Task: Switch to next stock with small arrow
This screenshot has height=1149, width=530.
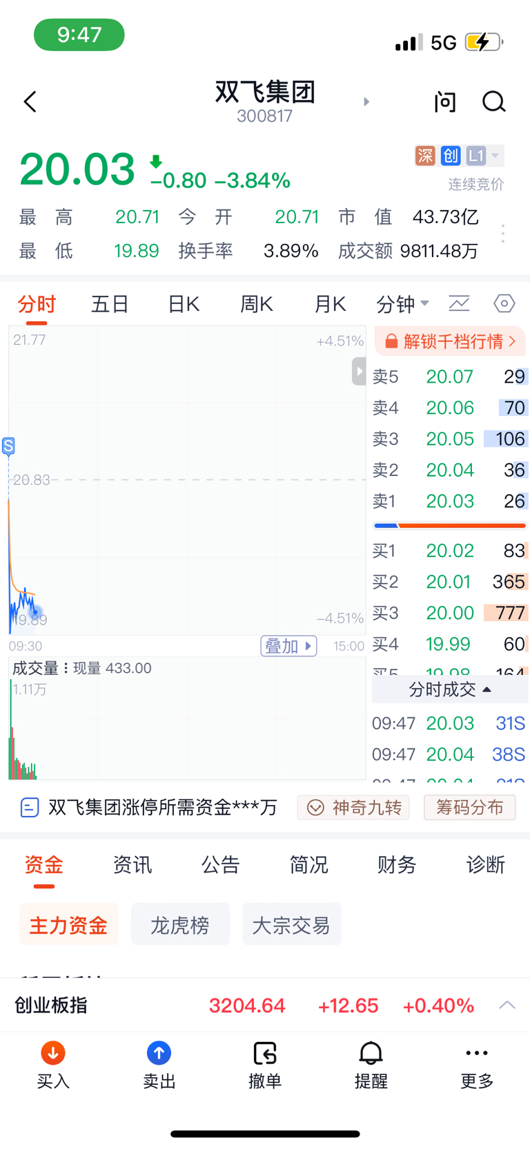Action: point(366,102)
